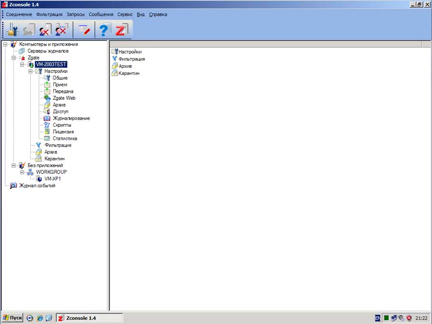The image size is (432, 324).
Task: Click the red Z about toolbar icon
Action: pos(121,29)
